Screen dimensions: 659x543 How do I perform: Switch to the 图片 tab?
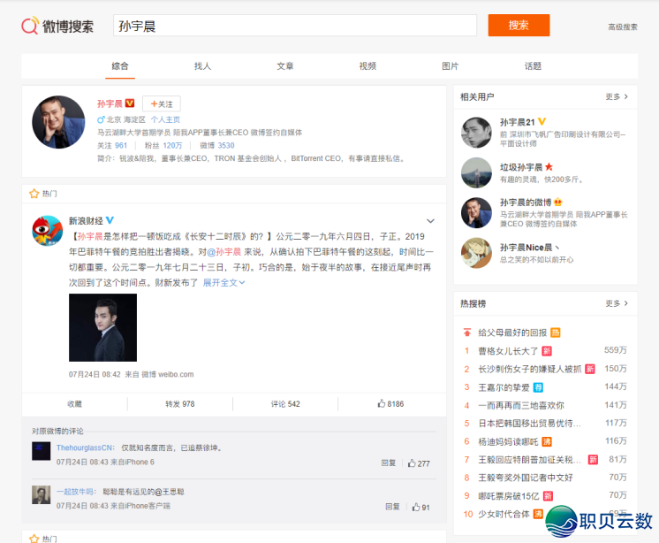click(451, 66)
